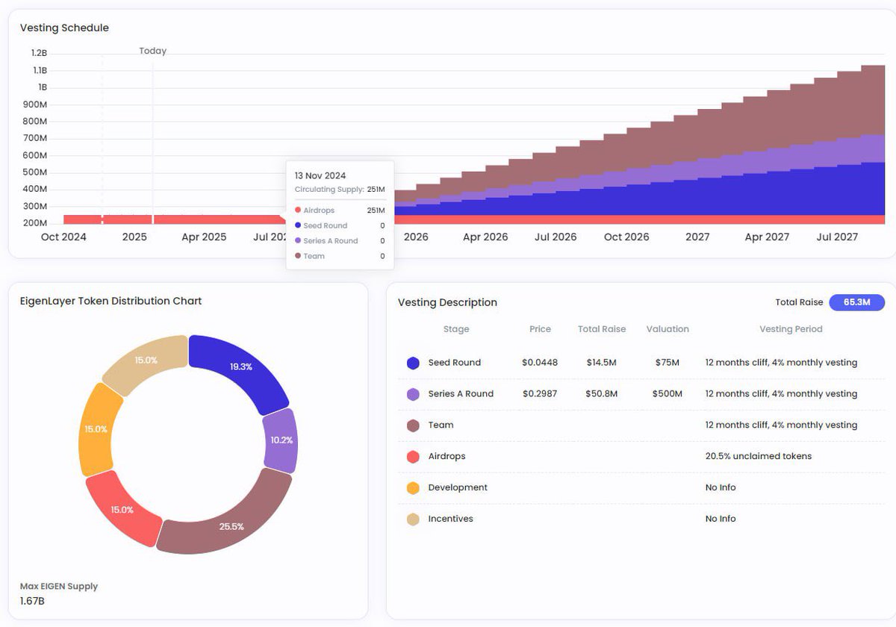Click the Airdrops stage label in table

pos(447,457)
